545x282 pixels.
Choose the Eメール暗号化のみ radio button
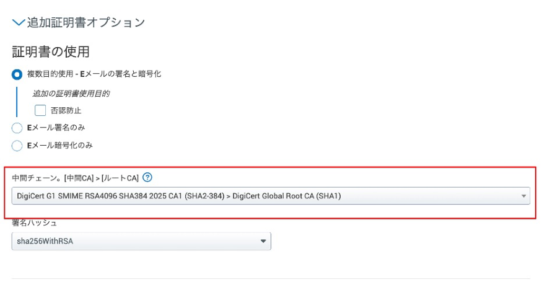pyautogui.click(x=17, y=146)
